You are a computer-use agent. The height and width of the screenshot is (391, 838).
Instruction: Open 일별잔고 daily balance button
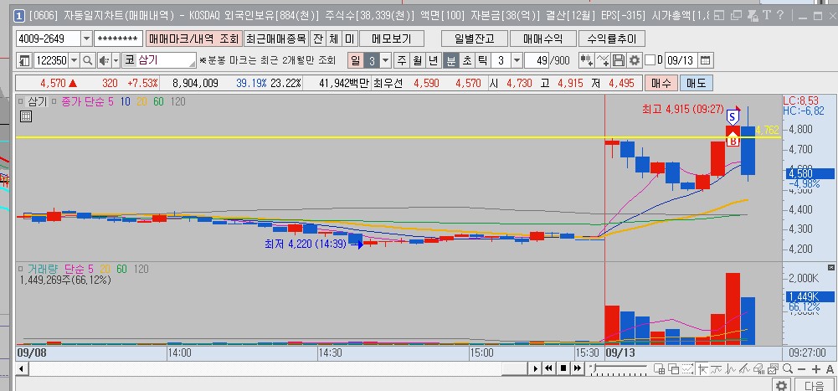click(474, 39)
